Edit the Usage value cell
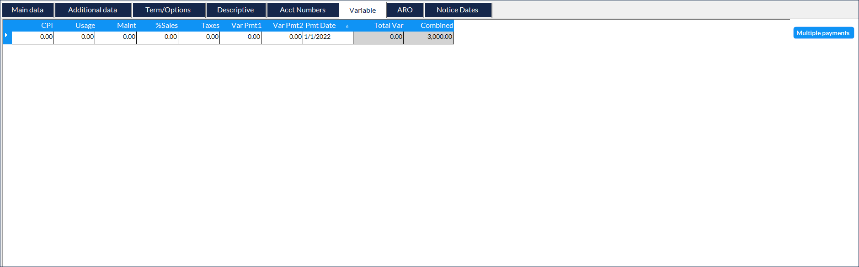Image resolution: width=859 pixels, height=267 pixels. click(74, 37)
